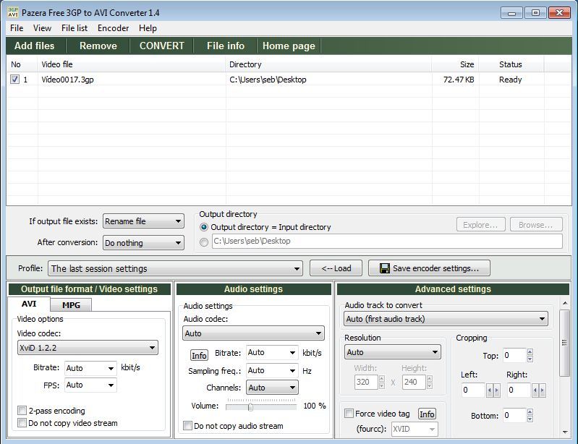The height and width of the screenshot is (444, 578).
Task: Click the Advanced settings scrollbar down arrow
Action: click(x=565, y=432)
